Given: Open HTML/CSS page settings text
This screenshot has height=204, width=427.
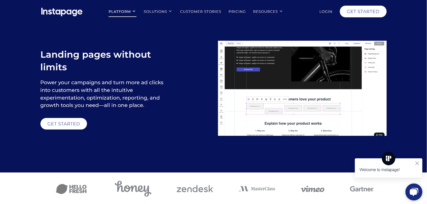Looking at the screenshot, I should tap(371, 63).
